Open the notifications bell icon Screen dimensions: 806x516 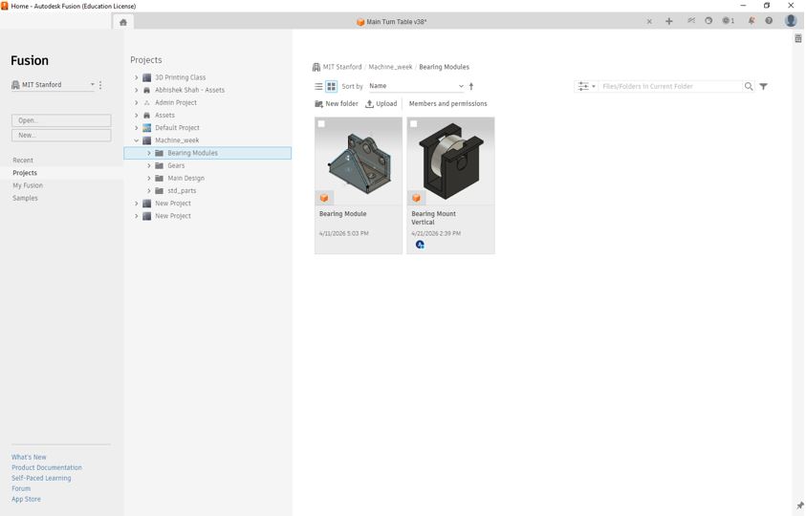click(752, 21)
